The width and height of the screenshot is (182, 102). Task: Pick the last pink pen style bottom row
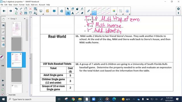point(108,13)
